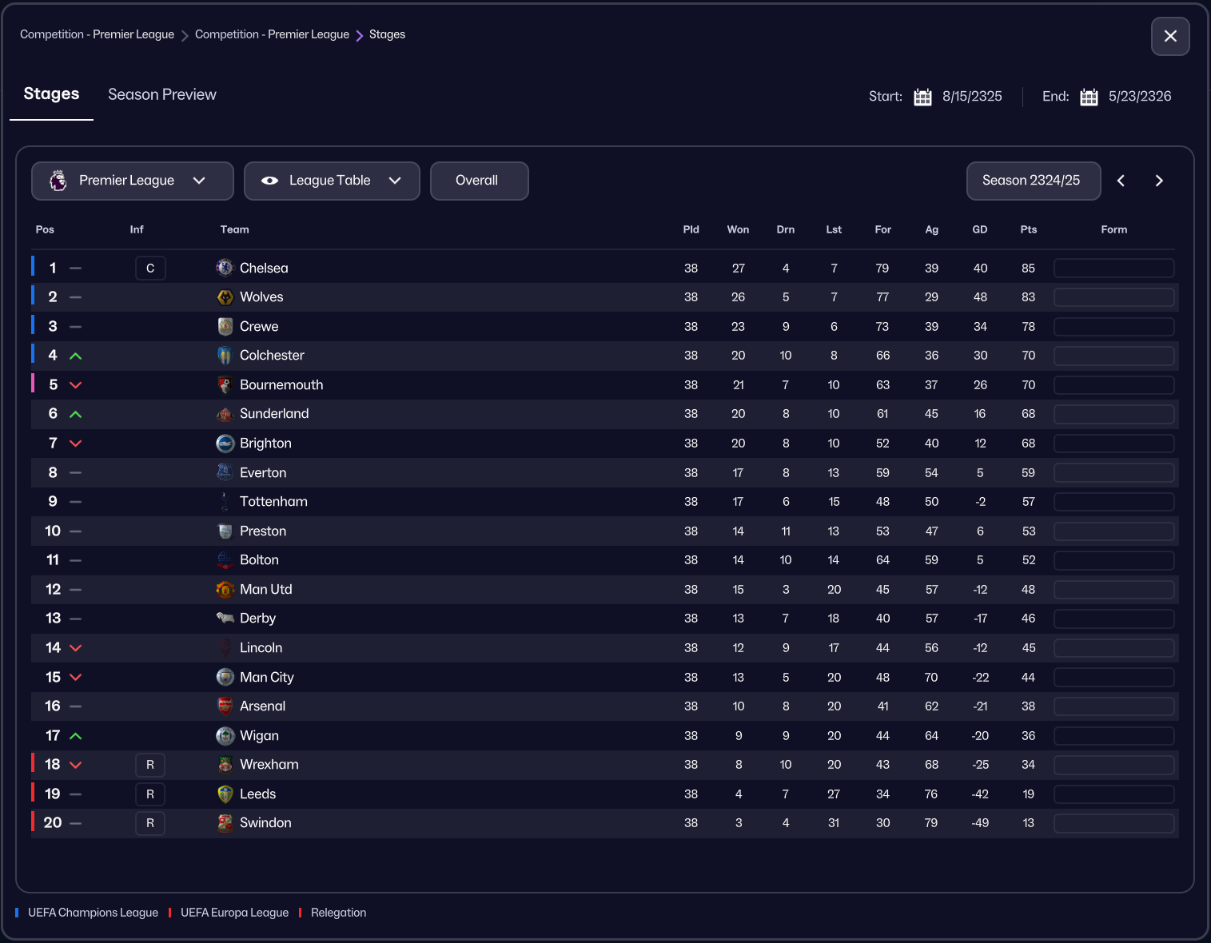Click the Sunderland club badge

(225, 414)
